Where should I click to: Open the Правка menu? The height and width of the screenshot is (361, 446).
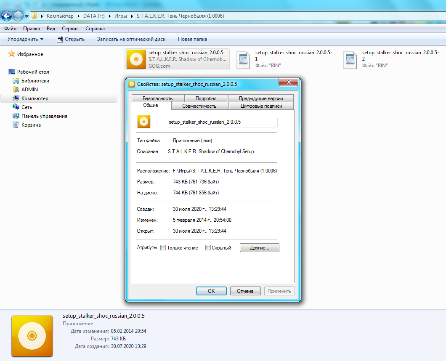point(31,29)
